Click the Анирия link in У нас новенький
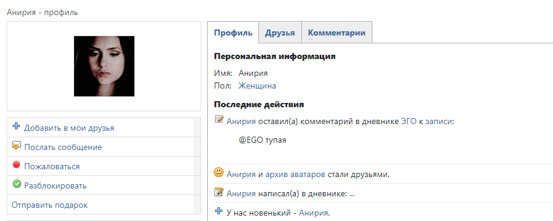Image resolution: width=553 pixels, height=221 pixels. pyautogui.click(x=313, y=213)
